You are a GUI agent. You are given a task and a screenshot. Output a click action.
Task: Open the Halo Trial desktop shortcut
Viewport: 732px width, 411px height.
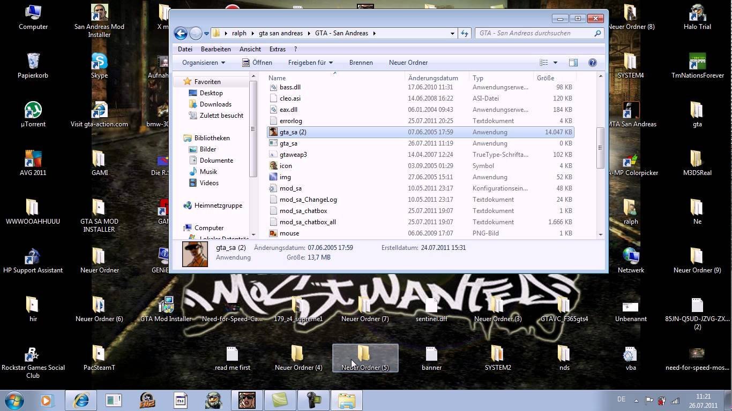point(697,18)
